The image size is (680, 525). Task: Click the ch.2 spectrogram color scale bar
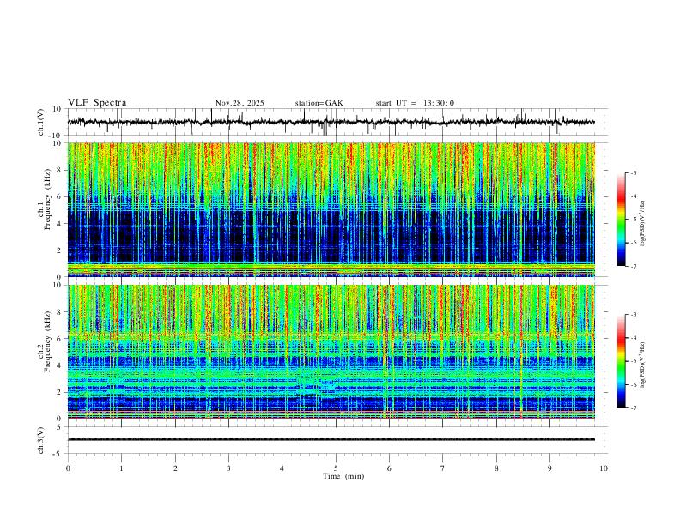coord(622,361)
